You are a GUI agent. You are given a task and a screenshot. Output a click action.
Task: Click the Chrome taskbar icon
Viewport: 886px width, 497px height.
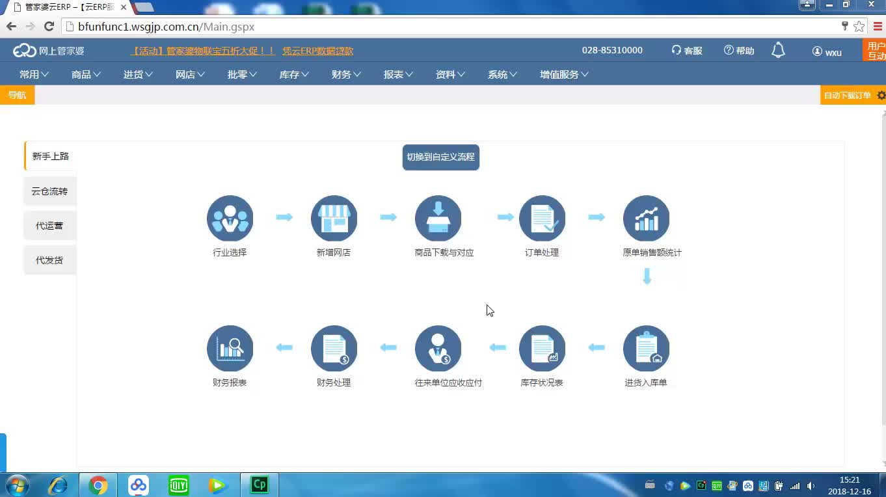[98, 485]
